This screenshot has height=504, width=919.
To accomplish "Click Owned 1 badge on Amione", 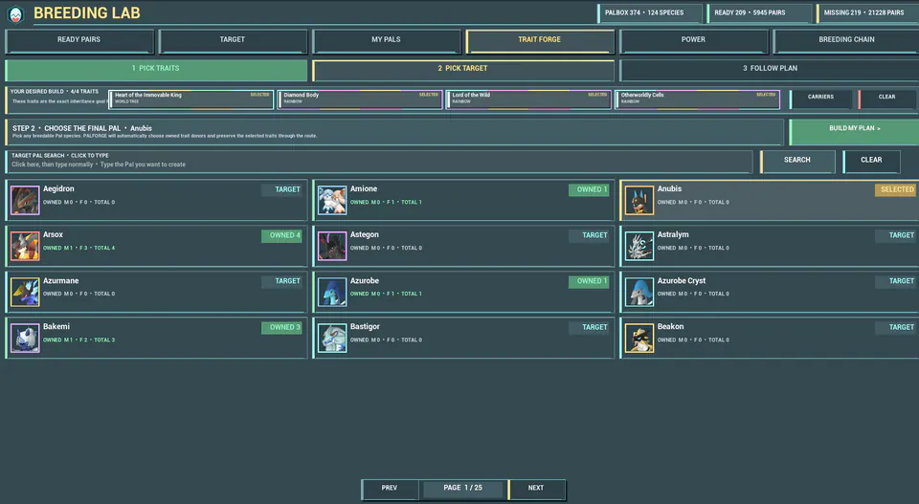I will click(x=589, y=189).
